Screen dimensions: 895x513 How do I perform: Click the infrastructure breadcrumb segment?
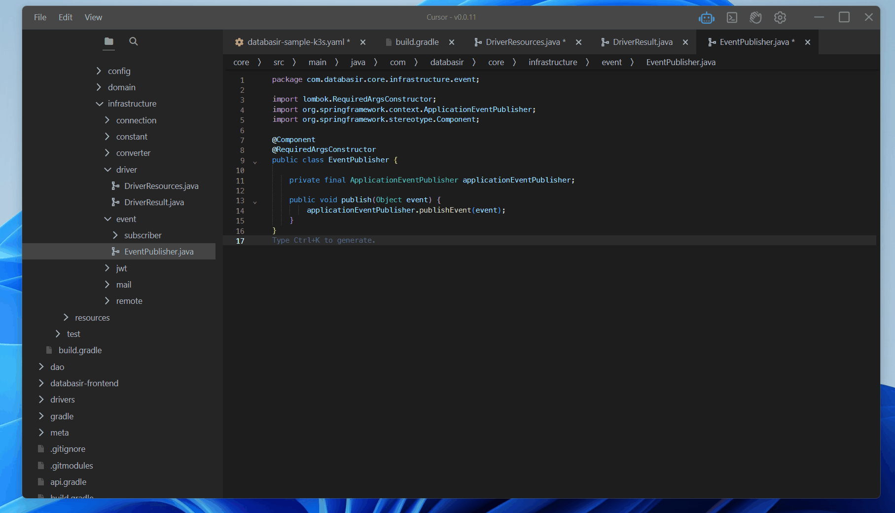coord(552,62)
